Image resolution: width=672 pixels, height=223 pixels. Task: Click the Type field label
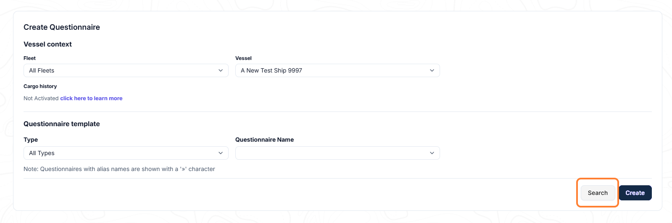31,140
